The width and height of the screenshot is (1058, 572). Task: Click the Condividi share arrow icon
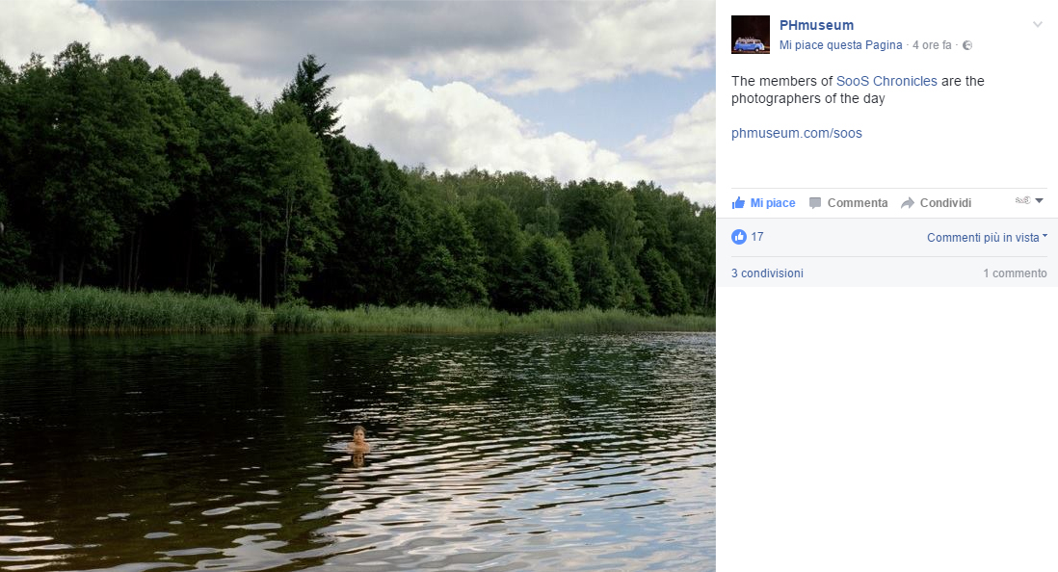coord(908,203)
